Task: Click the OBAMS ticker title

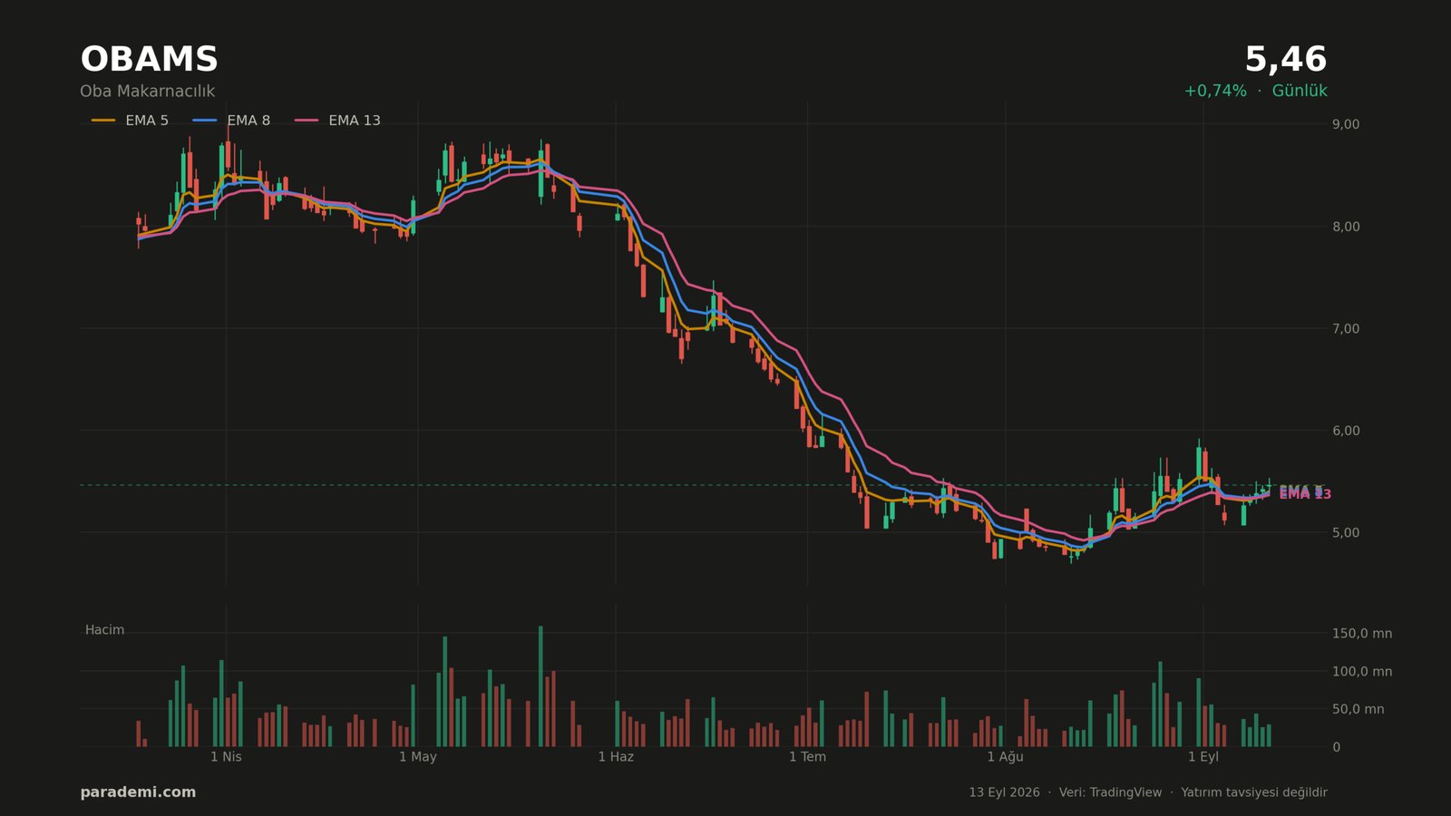Action: [150, 60]
